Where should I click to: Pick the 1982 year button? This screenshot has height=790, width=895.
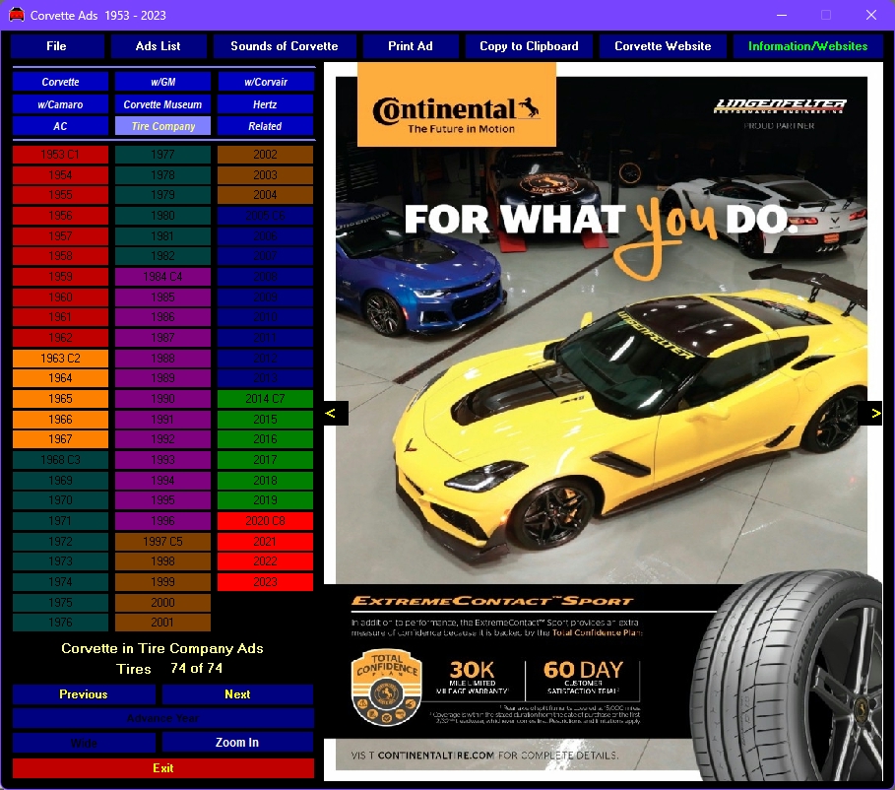pos(162,256)
